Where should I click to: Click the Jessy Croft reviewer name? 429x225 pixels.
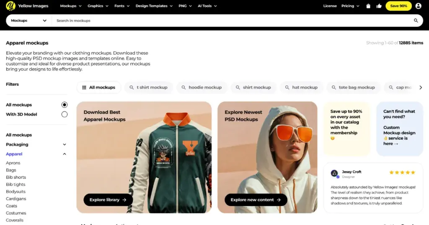[x=351, y=172]
